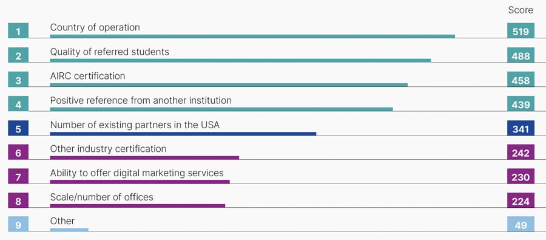The width and height of the screenshot is (546, 240).
Task: Select the 341 score box
Action: coord(521,128)
